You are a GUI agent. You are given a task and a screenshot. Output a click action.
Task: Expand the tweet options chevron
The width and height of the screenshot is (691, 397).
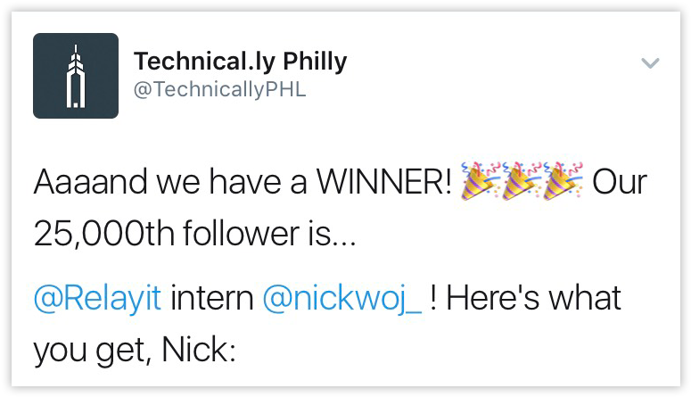[651, 63]
